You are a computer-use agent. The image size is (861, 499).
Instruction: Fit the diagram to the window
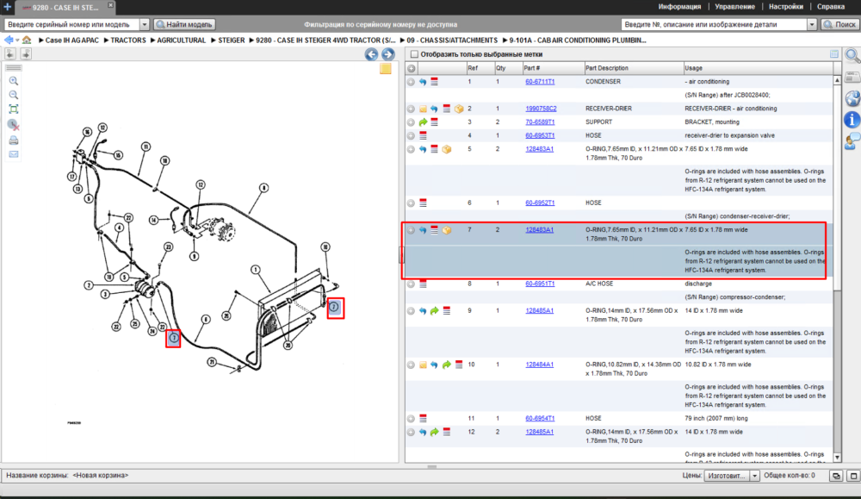click(14, 109)
